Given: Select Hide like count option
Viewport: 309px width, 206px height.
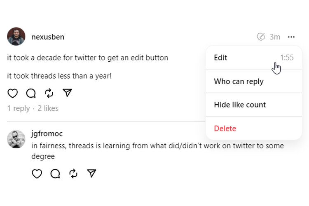Looking at the screenshot, I should click(240, 105).
